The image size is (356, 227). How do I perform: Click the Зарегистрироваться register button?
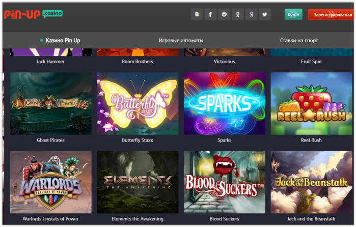coord(331,15)
